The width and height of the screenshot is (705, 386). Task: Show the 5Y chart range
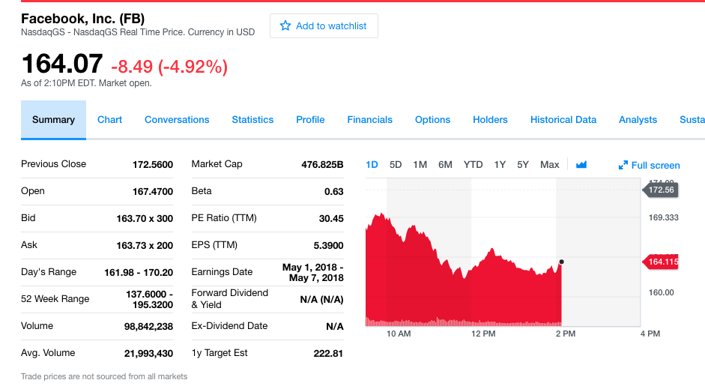(x=523, y=165)
